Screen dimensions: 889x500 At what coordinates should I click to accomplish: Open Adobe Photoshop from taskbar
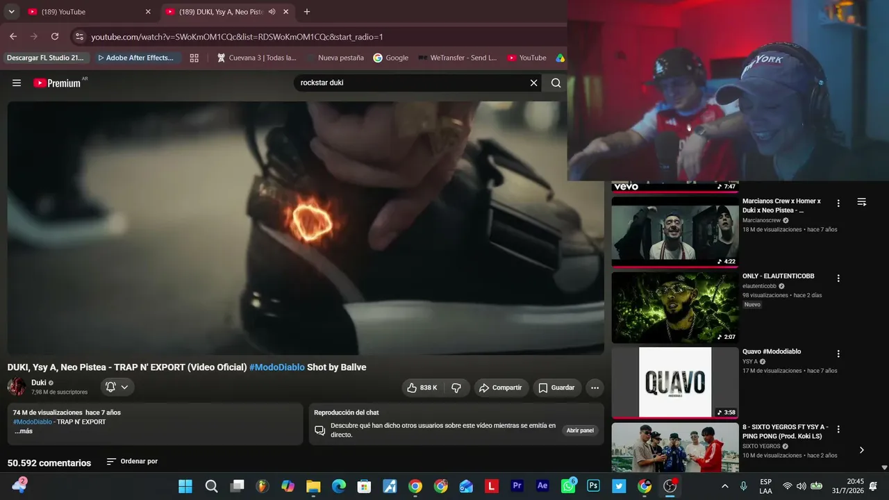coord(593,486)
